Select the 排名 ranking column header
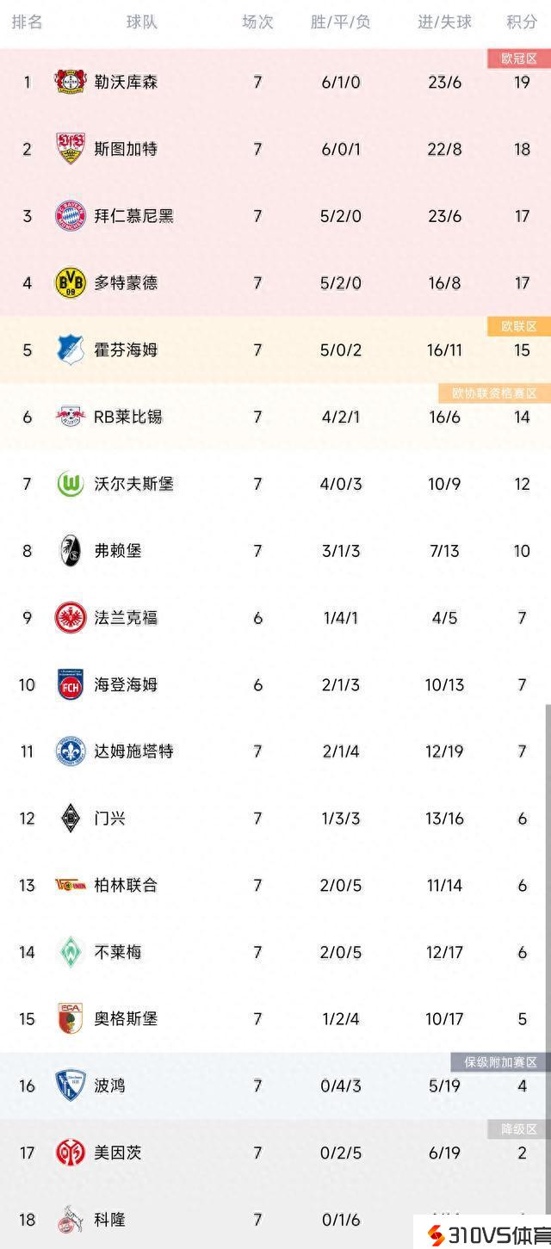This screenshot has height=1249, width=551. (28, 22)
